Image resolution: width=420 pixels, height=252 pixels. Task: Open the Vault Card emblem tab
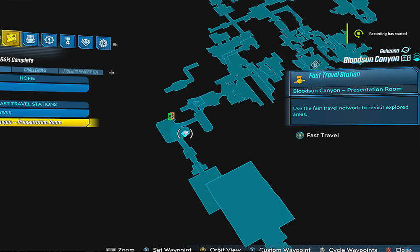click(x=103, y=43)
